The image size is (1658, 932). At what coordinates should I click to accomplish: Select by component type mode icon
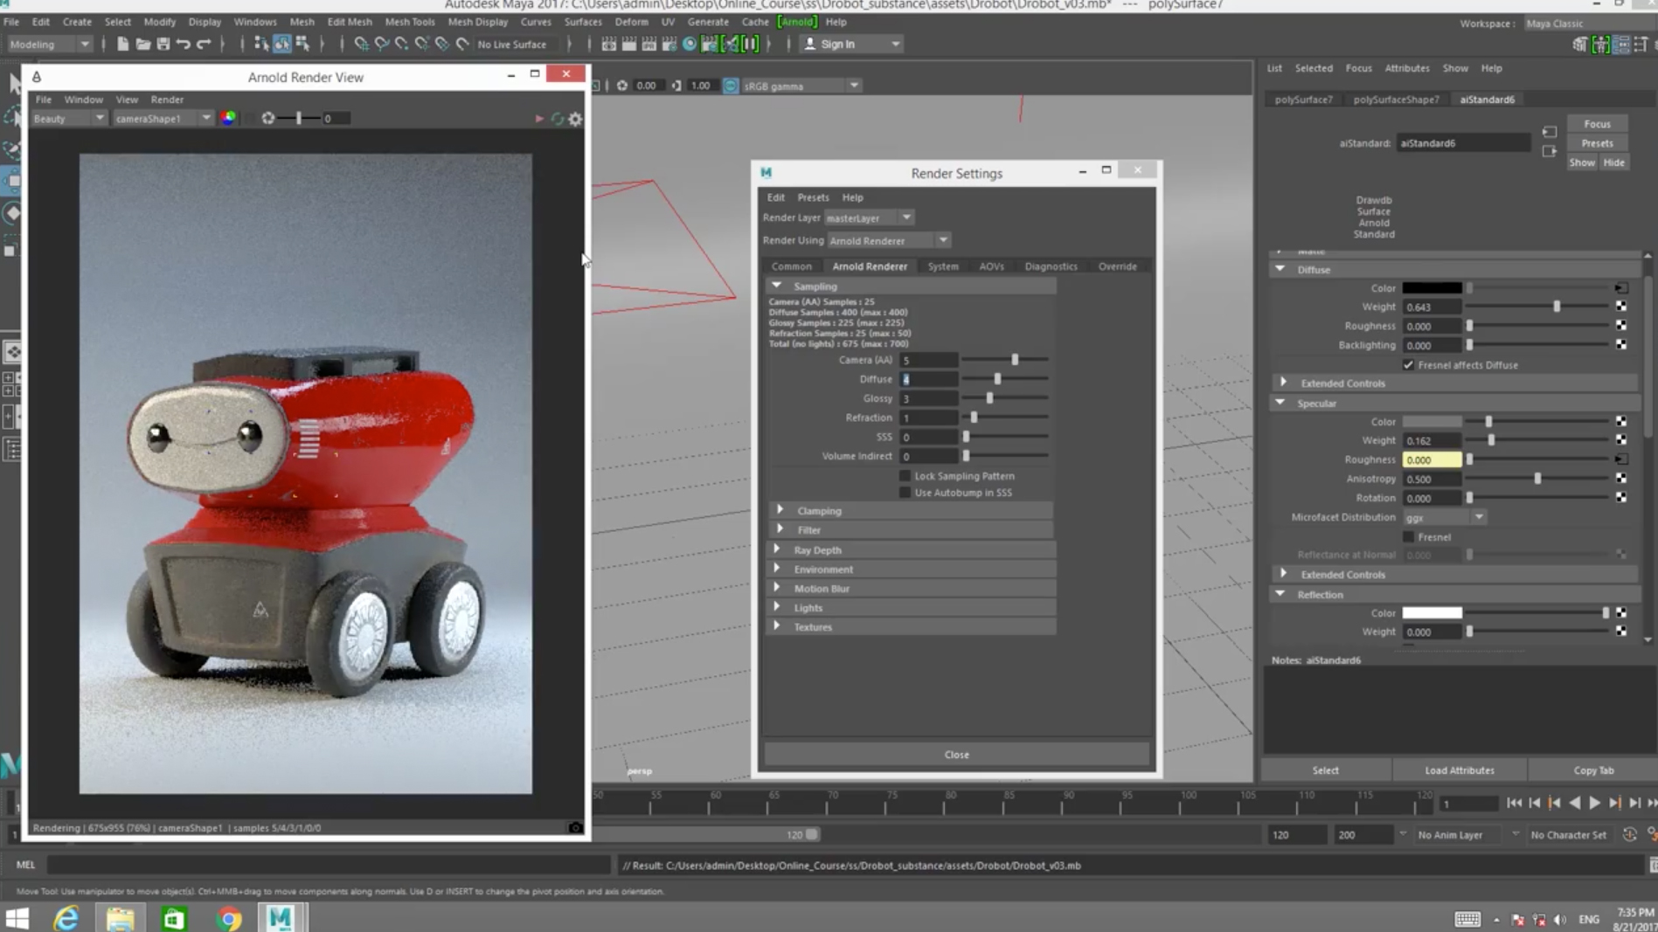(302, 44)
